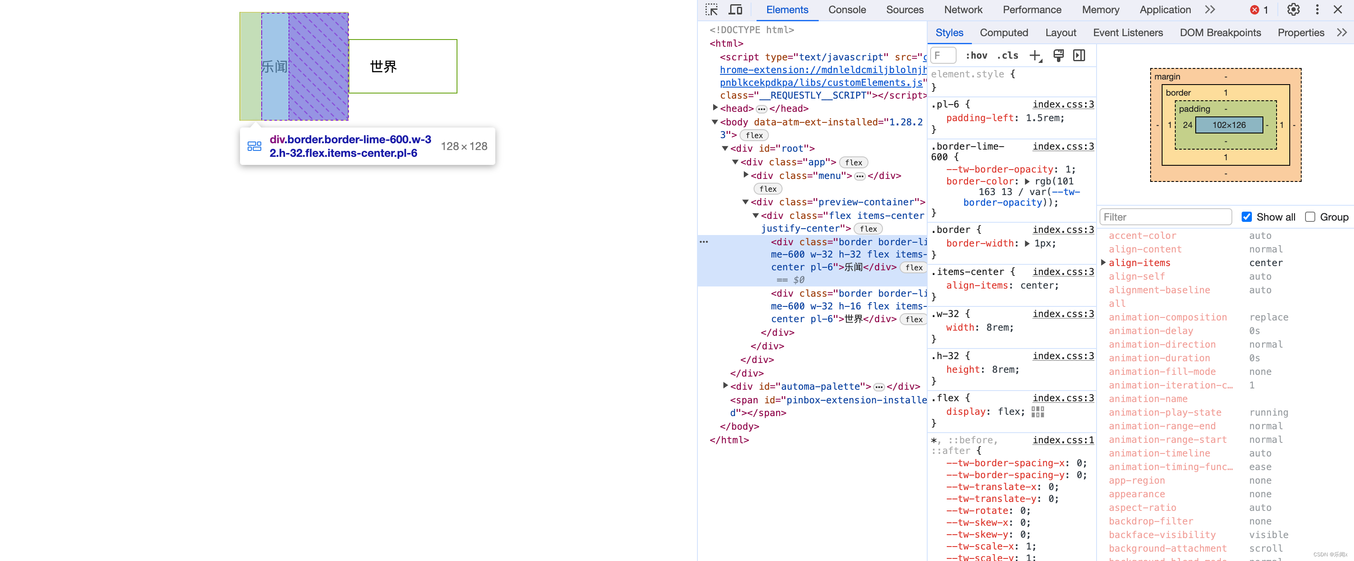This screenshot has width=1354, height=561.
Task: Open the Computed styles tab
Action: (1003, 33)
